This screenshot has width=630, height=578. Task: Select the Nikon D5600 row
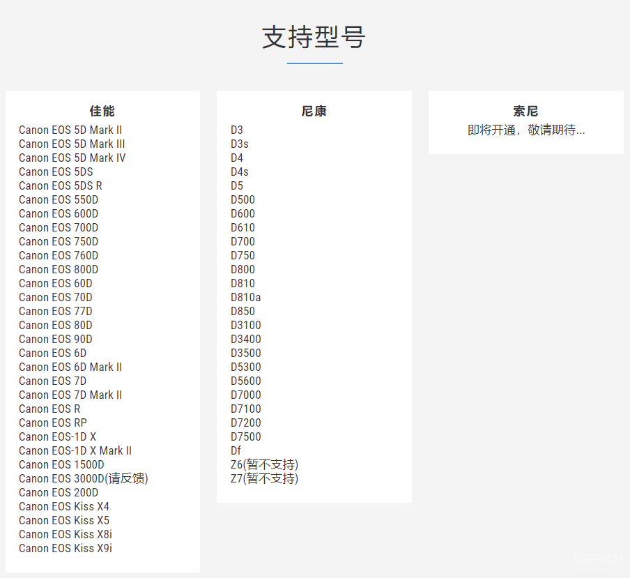tap(246, 381)
